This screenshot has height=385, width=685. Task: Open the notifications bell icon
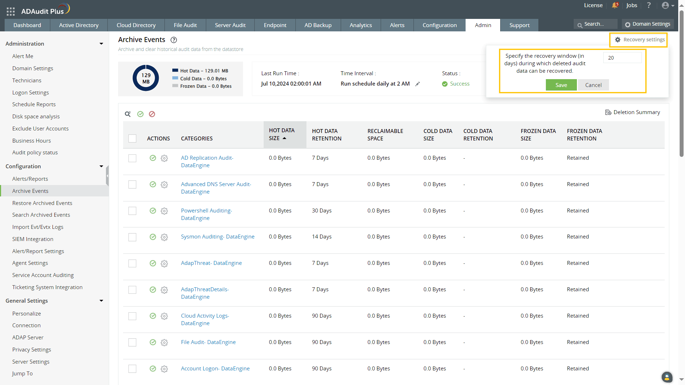(614, 5)
